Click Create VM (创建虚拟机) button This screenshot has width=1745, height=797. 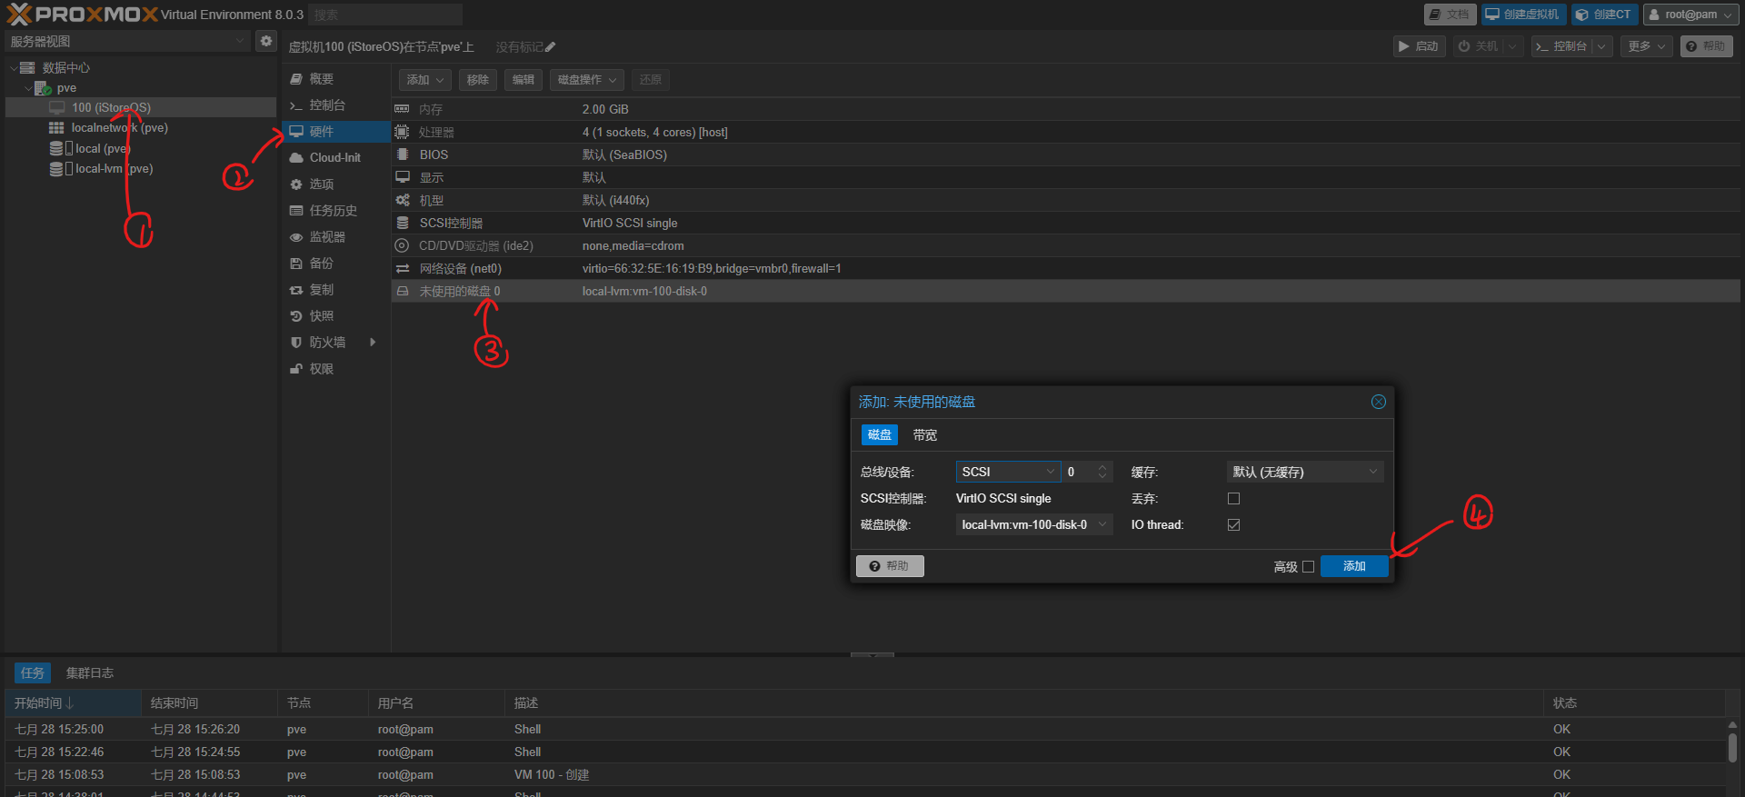point(1523,15)
